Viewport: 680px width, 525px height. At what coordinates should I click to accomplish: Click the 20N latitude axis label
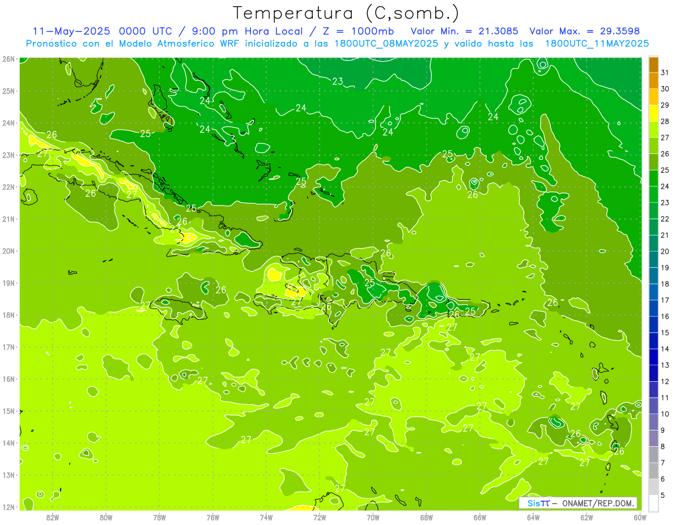[x=8, y=251]
